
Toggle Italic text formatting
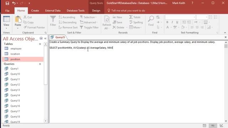click(172, 22)
